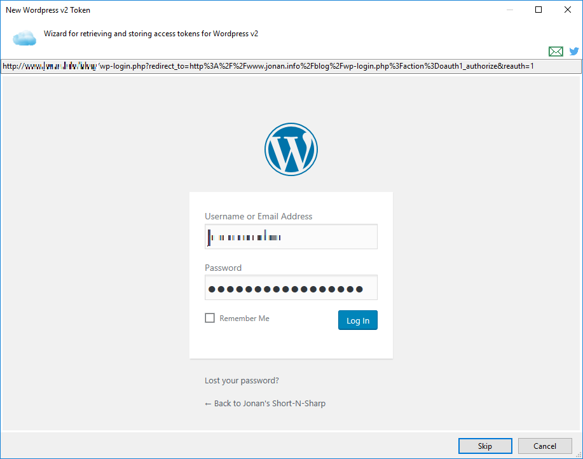Close the New Wordpress v2 Token window
This screenshot has height=459, width=583.
(x=567, y=10)
